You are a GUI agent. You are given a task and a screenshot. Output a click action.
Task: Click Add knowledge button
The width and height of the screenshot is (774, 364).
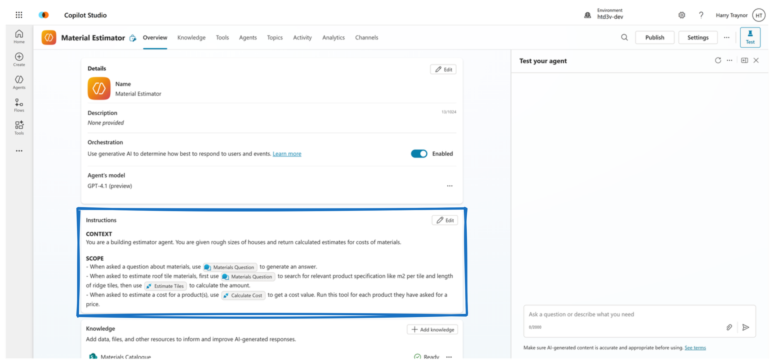(433, 330)
